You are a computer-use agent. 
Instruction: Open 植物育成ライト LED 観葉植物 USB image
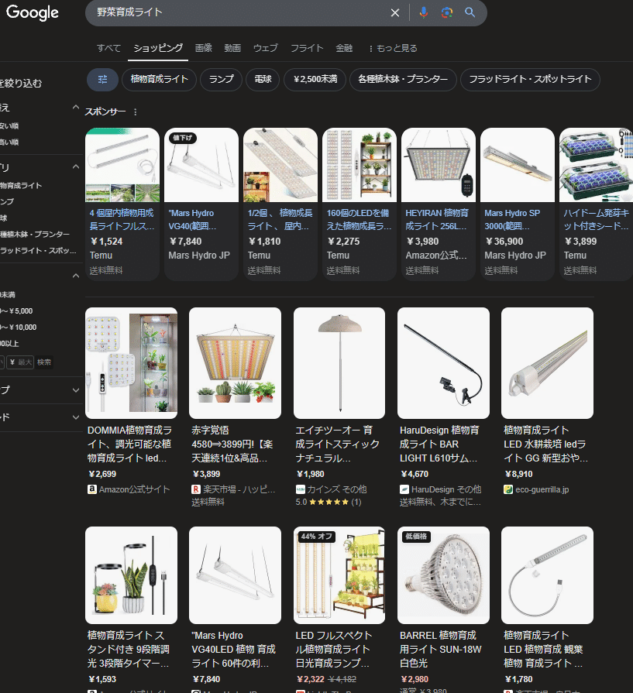547,575
